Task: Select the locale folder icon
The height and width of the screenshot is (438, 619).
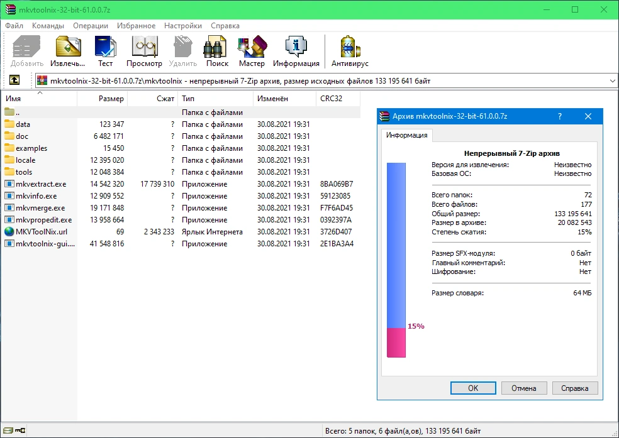Action: pos(9,160)
